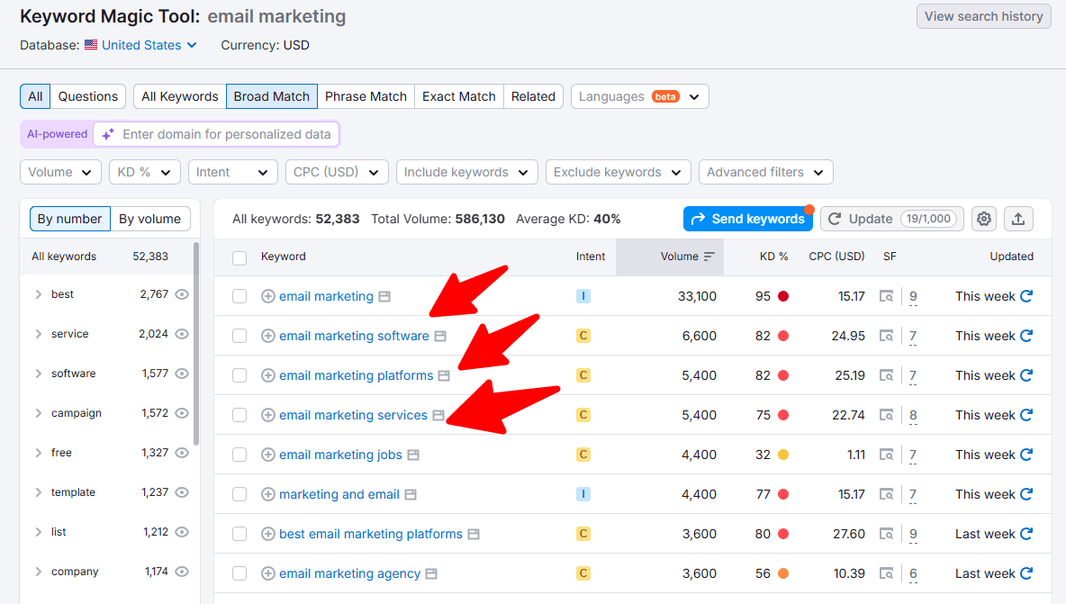
Task: Click the plus icon beside 'email marketing software'
Action: point(268,336)
